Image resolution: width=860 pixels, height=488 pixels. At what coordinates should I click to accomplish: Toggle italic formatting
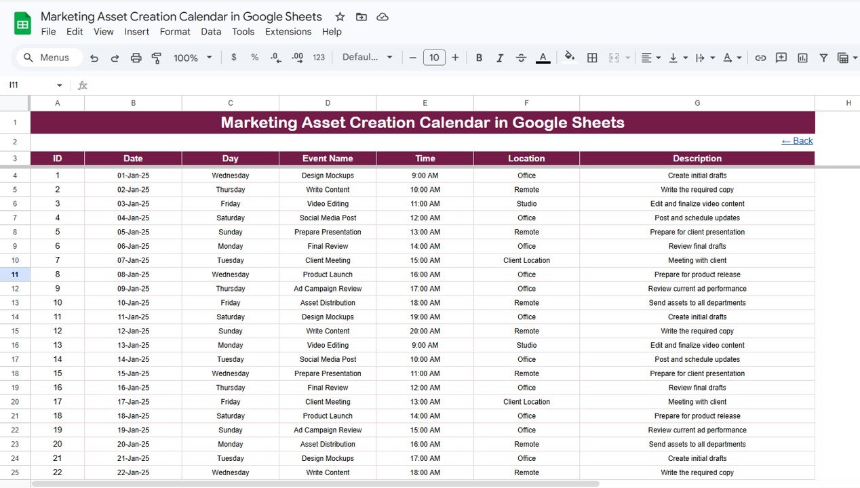coord(500,58)
